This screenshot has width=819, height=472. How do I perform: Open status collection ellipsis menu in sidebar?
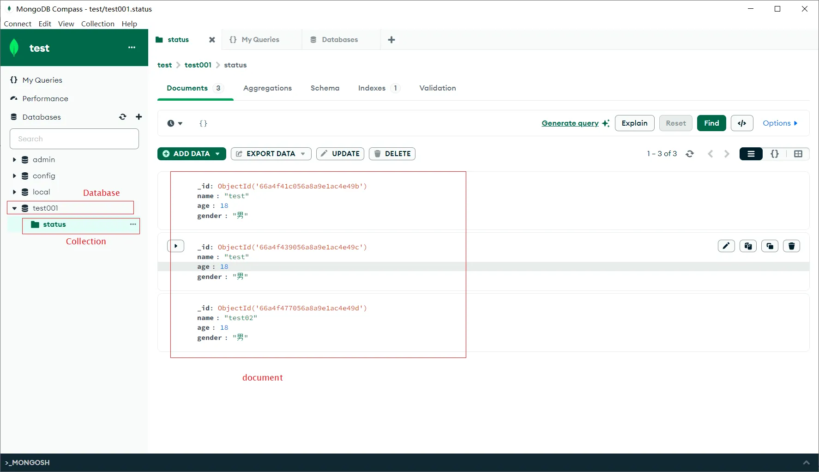pyautogui.click(x=133, y=224)
